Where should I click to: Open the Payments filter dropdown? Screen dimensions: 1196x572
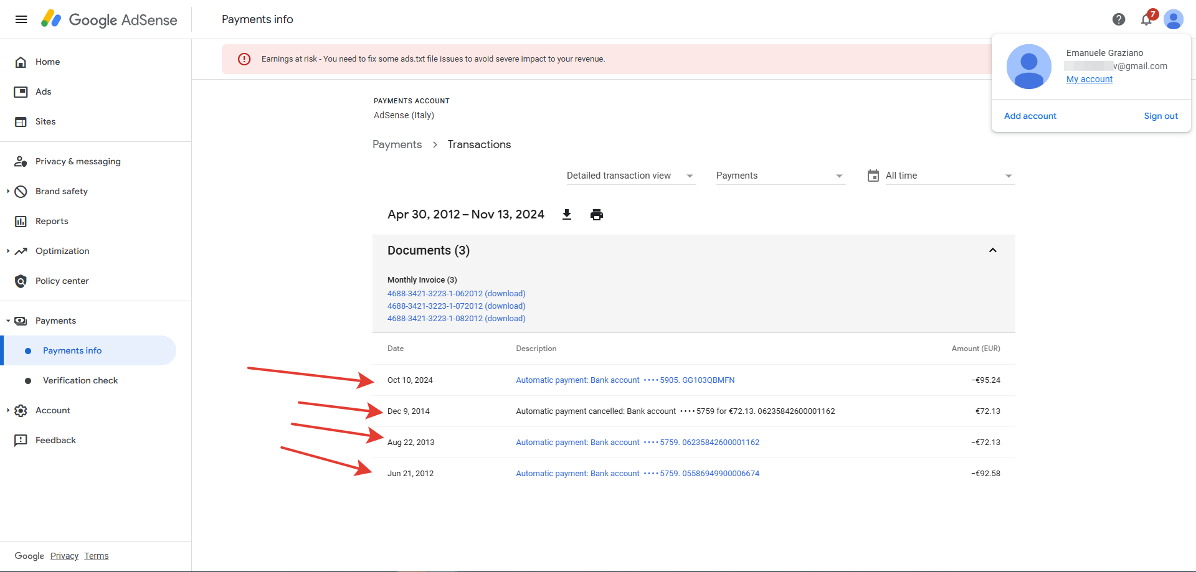[780, 176]
